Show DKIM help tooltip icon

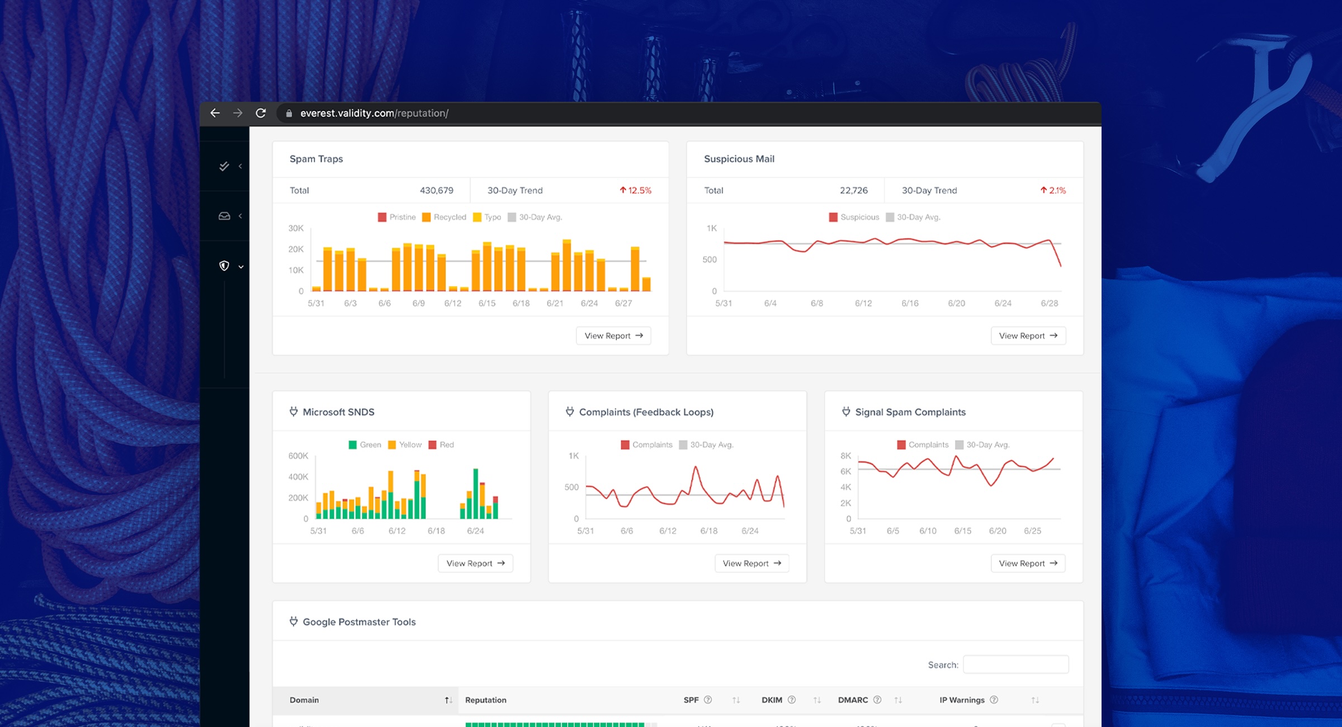point(792,700)
